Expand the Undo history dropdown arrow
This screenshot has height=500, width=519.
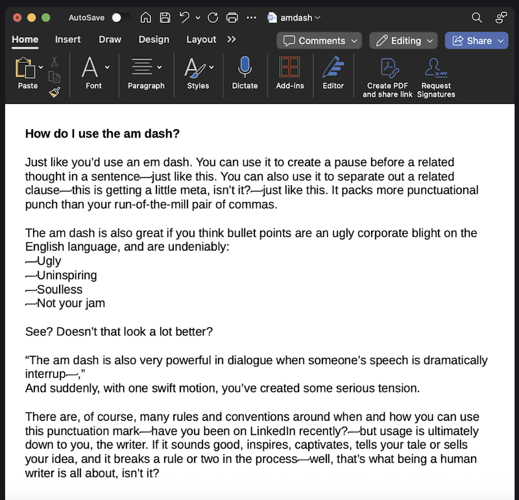198,18
